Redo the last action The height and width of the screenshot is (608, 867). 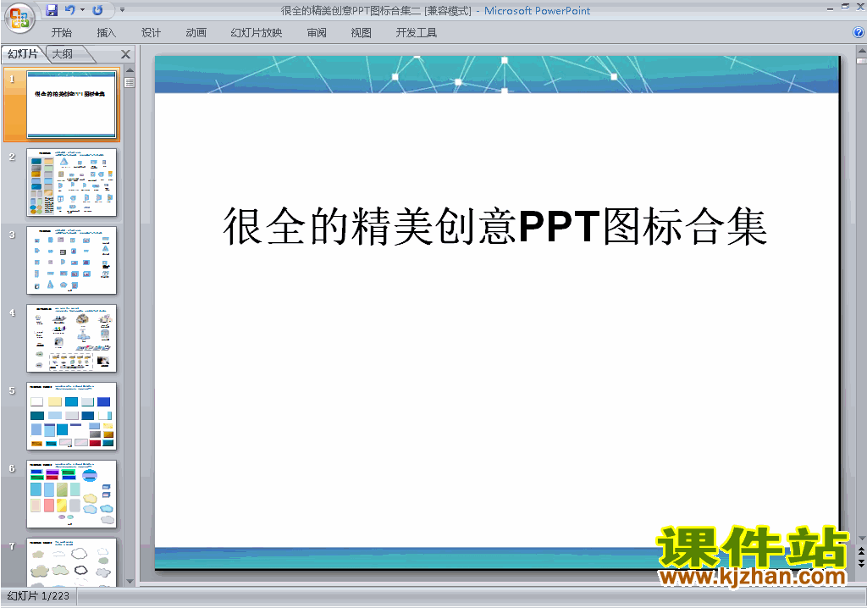pyautogui.click(x=97, y=10)
